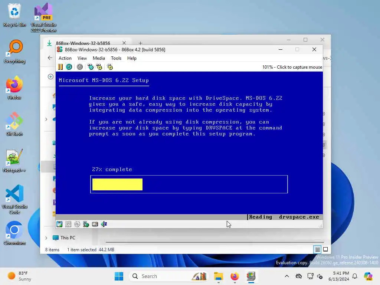Select Visual Studio 2022 Preview desktop icon
This screenshot has width=380, height=285.
click(x=44, y=17)
